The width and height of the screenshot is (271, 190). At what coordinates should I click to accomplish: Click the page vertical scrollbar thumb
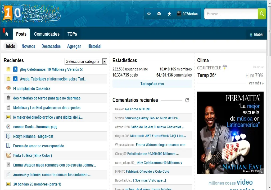[x=269, y=31]
